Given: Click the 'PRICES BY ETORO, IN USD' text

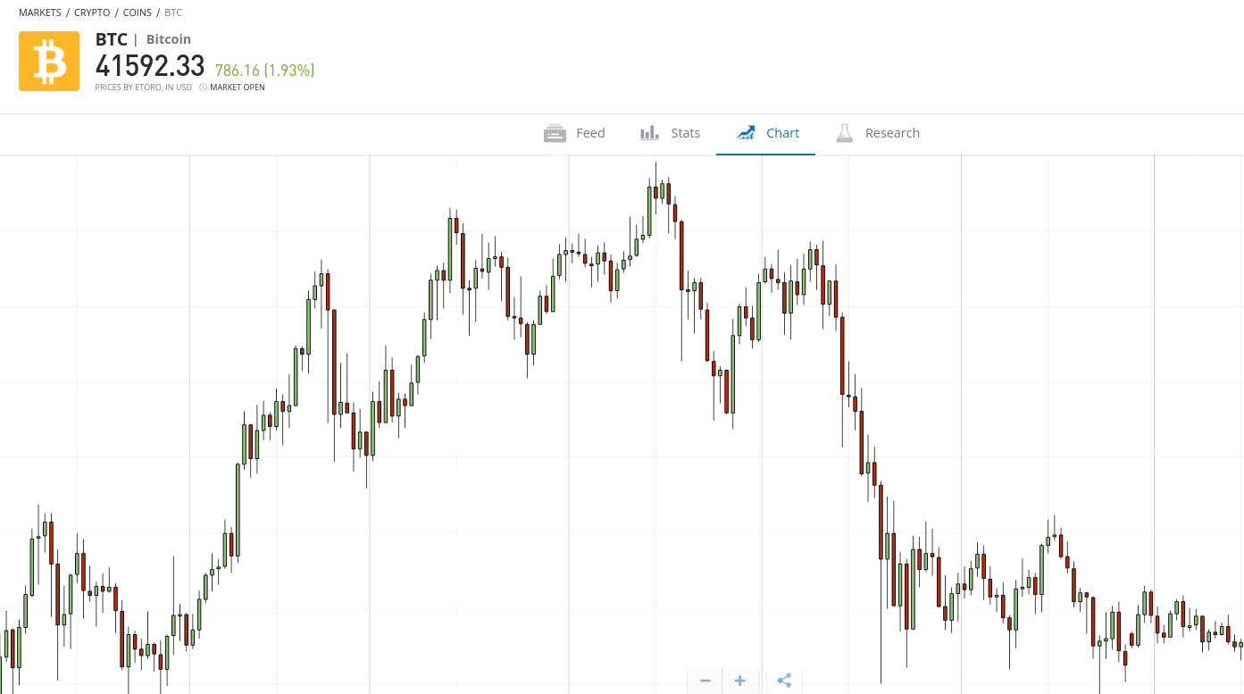Looking at the screenshot, I should pyautogui.click(x=144, y=88).
